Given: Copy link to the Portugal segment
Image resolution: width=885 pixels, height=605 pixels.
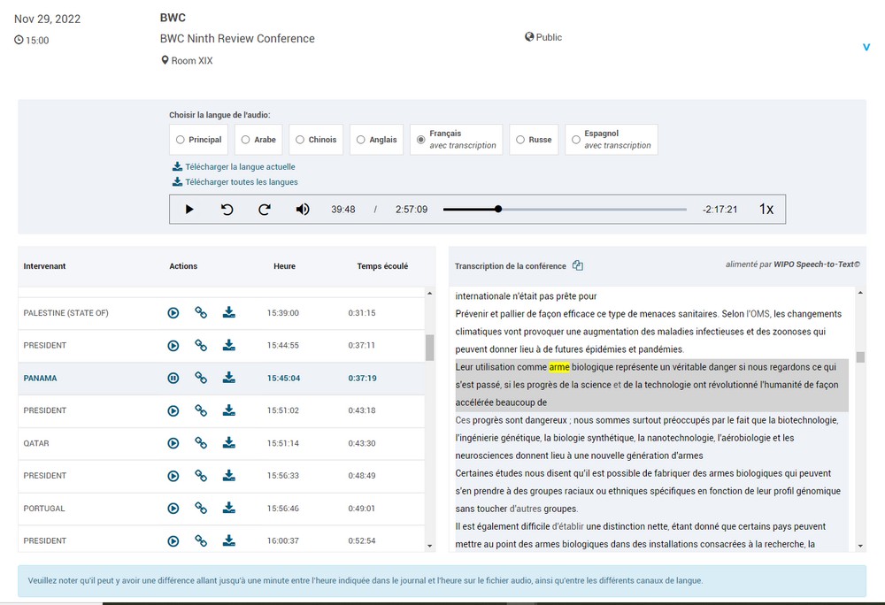Looking at the screenshot, I should click(201, 509).
